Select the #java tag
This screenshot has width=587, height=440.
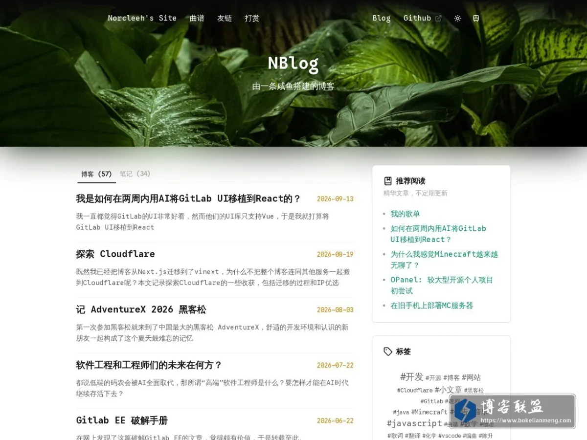[x=401, y=413]
